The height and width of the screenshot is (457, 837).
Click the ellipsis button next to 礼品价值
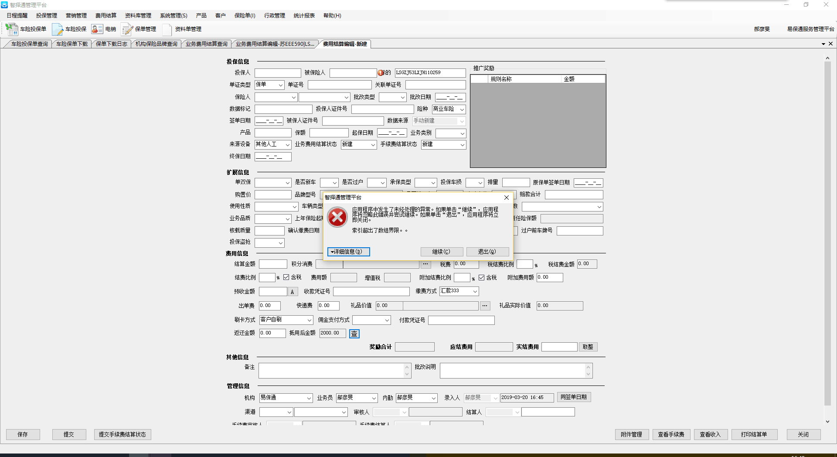coord(485,306)
